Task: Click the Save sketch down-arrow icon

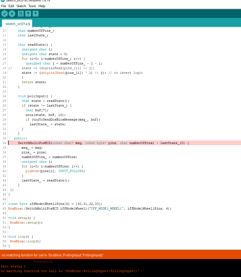Action: (x=35, y=13)
